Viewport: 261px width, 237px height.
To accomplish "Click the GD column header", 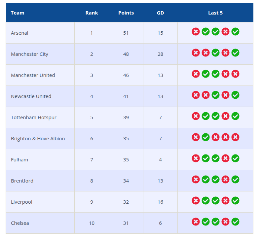I will coord(160,13).
